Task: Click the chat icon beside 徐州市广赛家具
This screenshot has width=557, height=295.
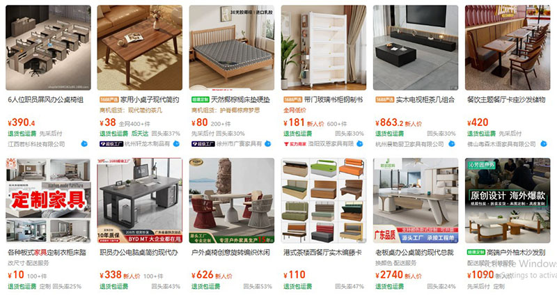Action: click(268, 144)
